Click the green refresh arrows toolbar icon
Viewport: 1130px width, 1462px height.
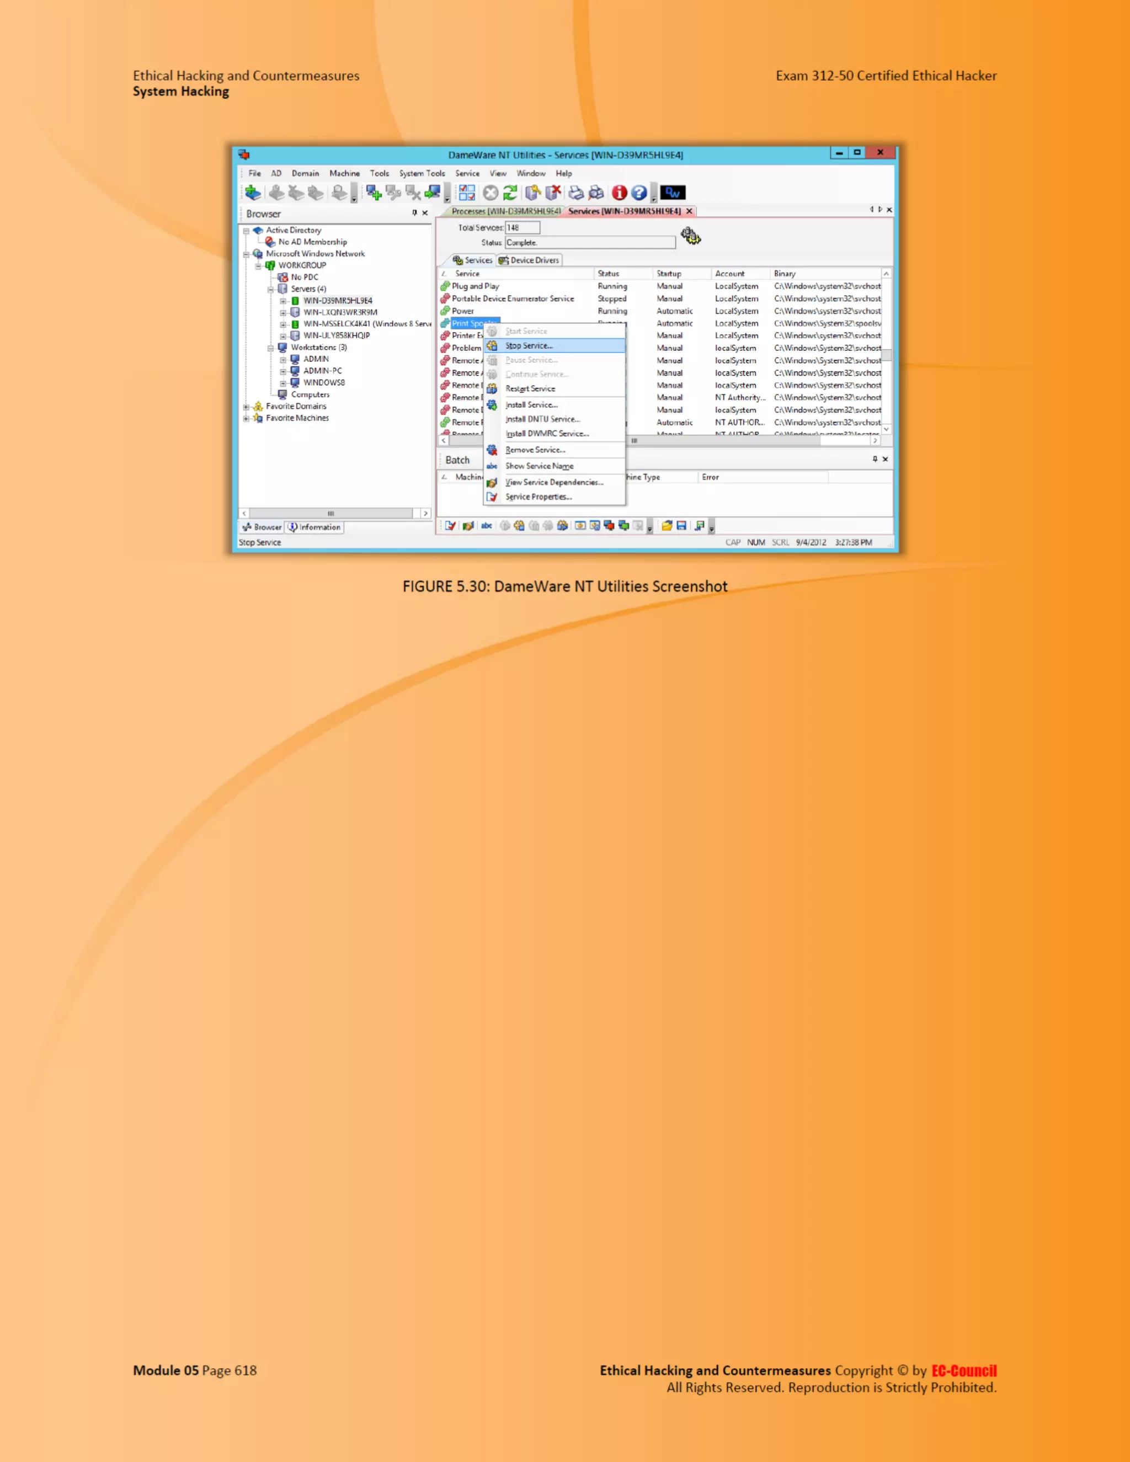(x=510, y=193)
